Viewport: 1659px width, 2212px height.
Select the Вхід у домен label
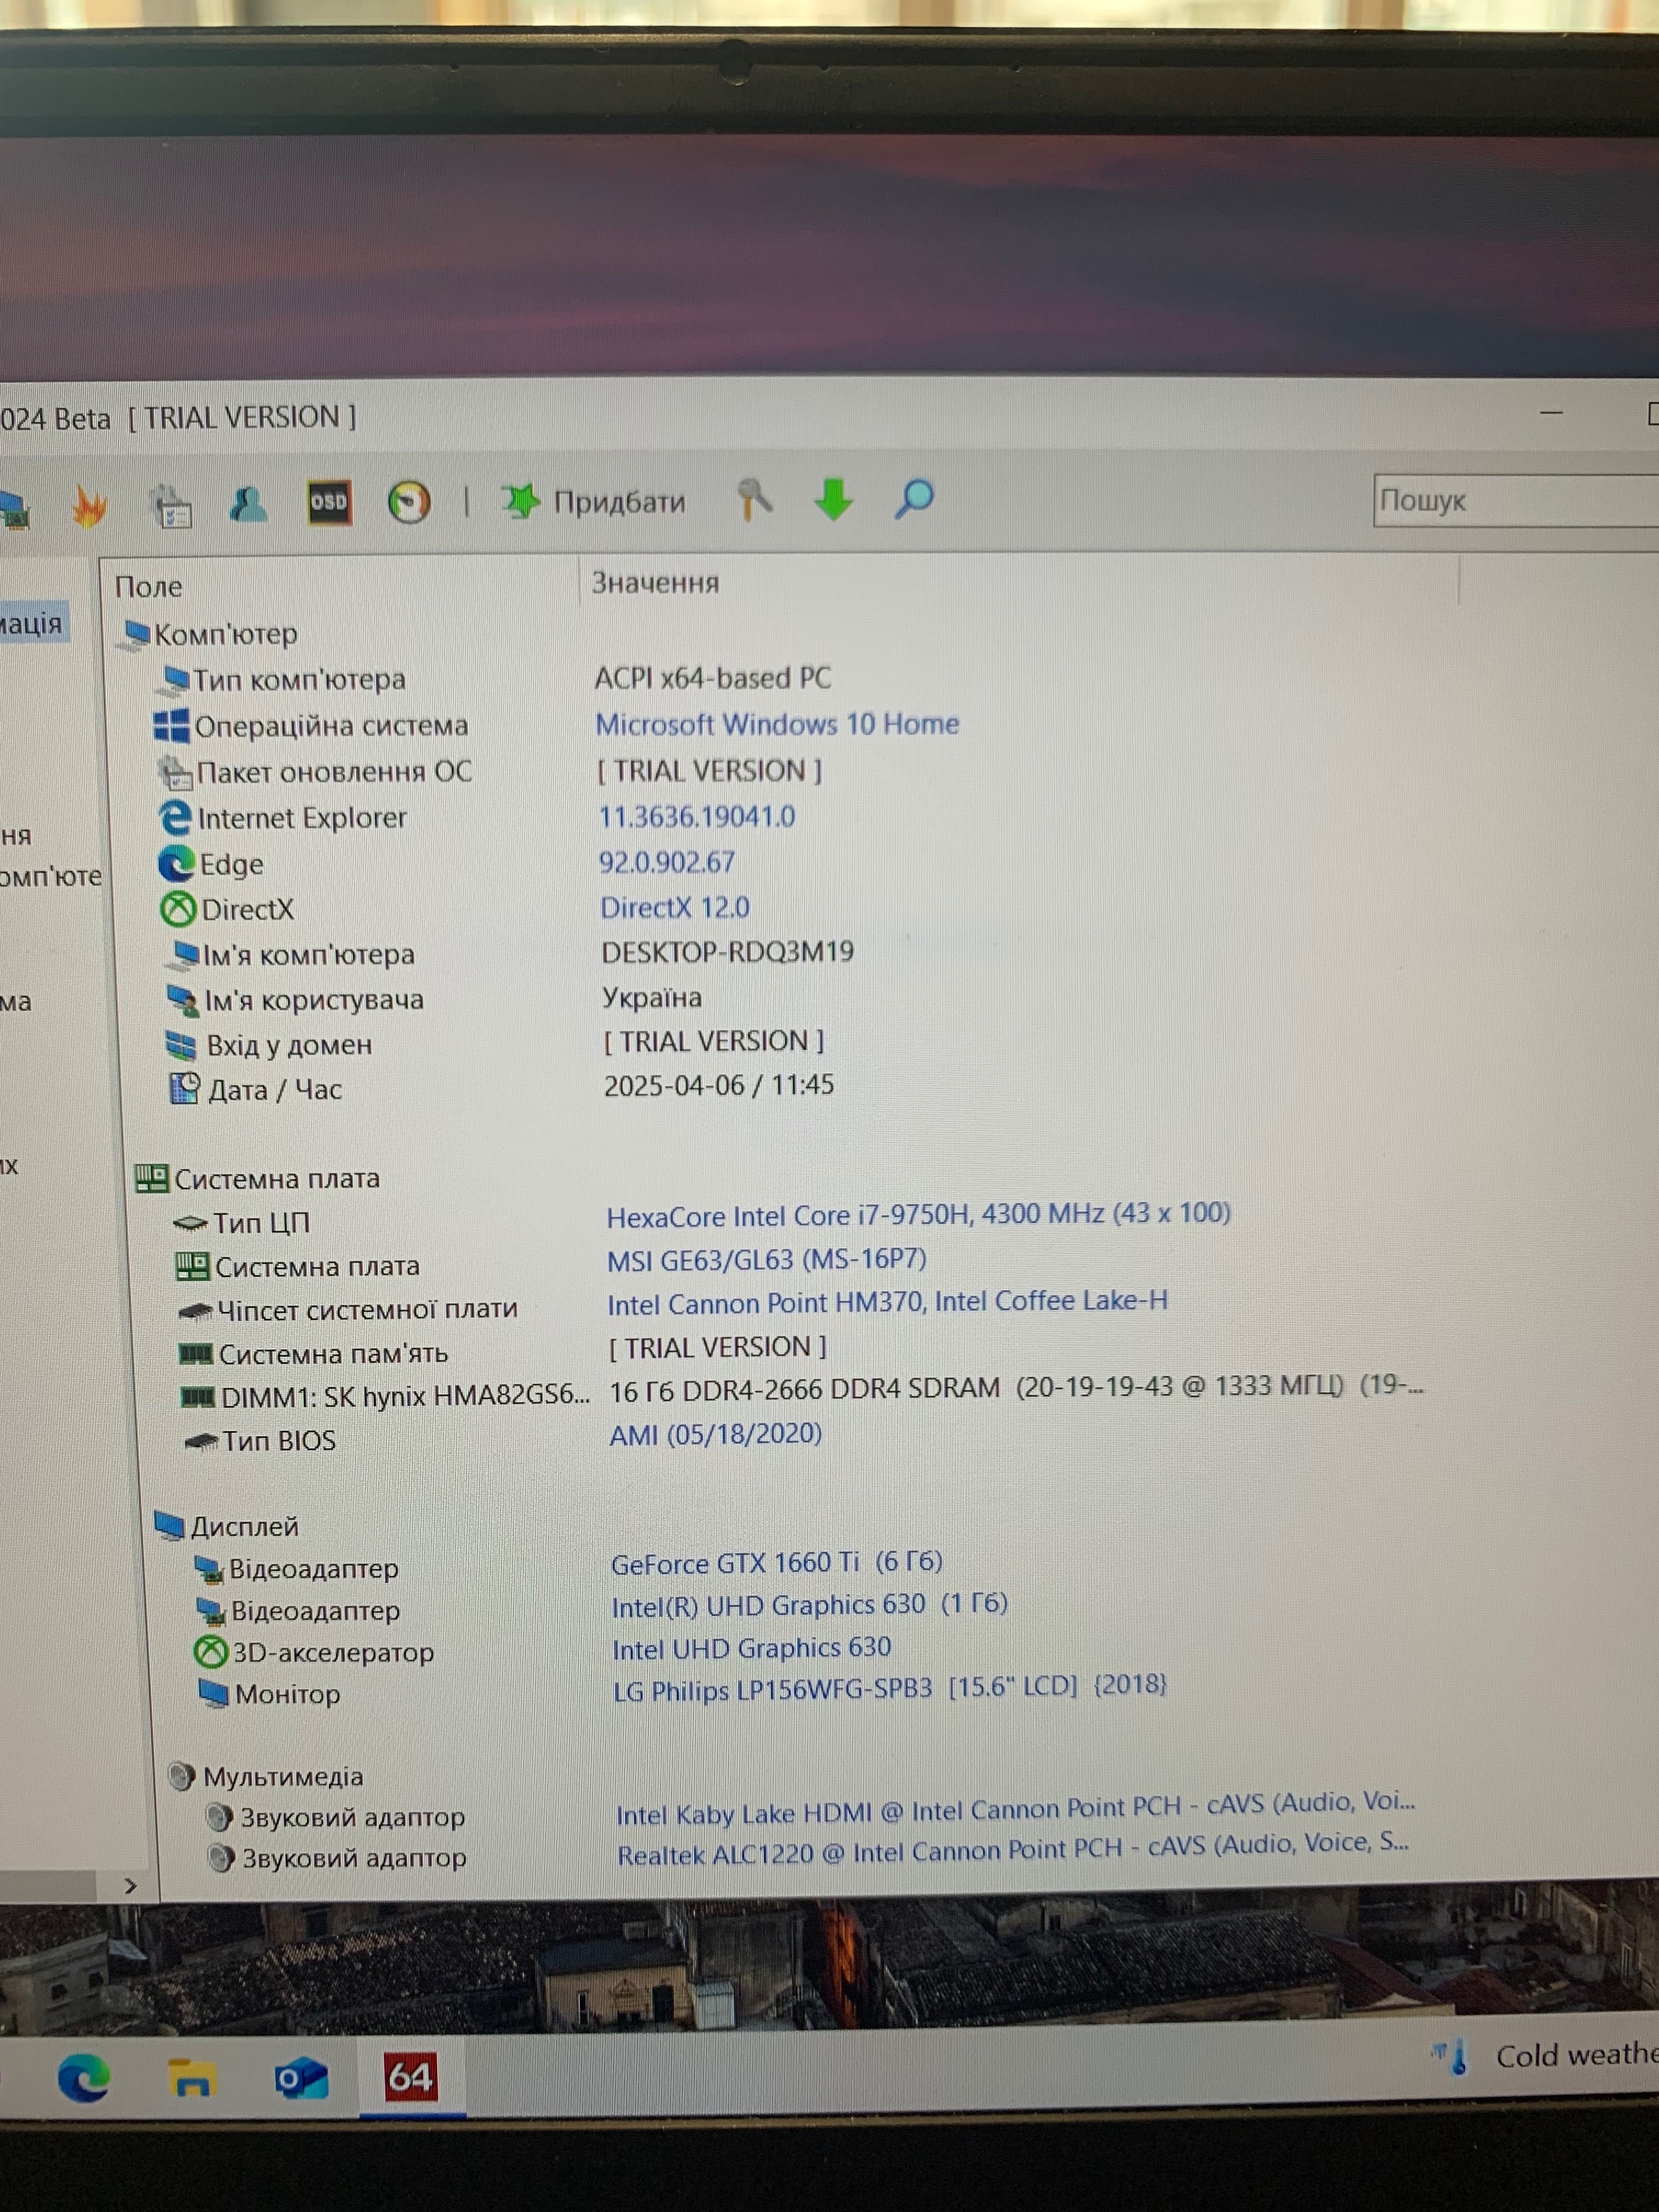coord(289,1045)
